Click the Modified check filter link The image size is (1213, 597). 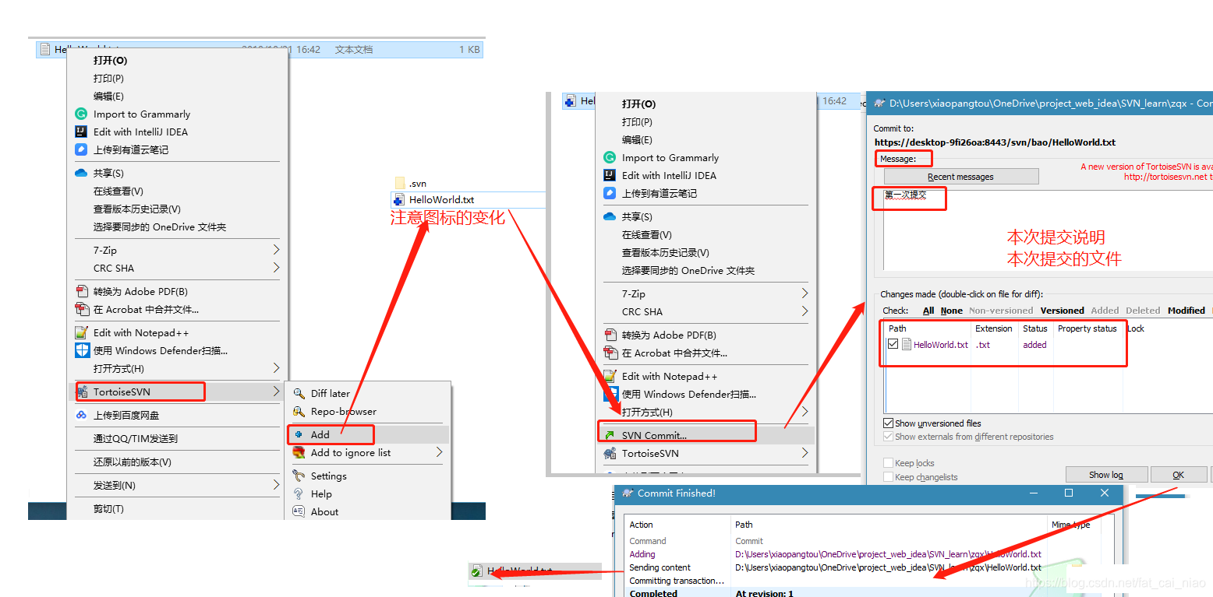1186,311
